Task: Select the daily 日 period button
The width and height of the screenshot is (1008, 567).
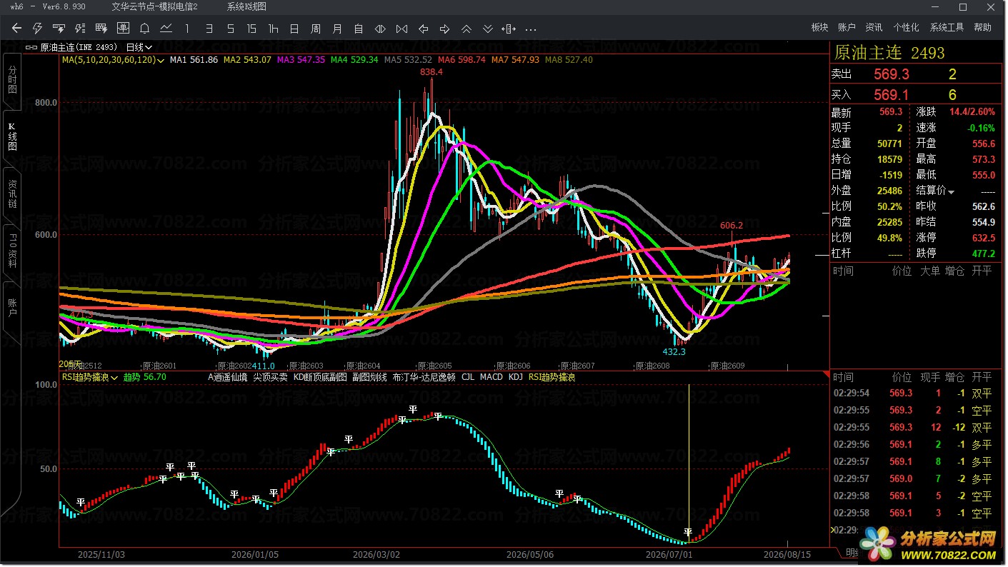Action: 294,29
